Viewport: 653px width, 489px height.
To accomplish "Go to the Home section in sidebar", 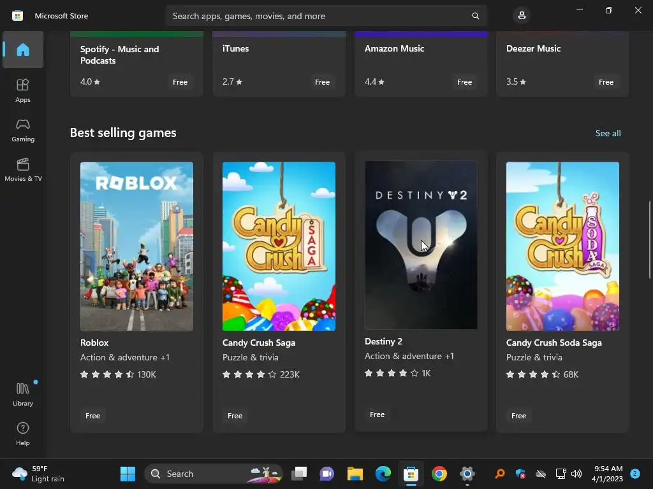I will point(23,50).
